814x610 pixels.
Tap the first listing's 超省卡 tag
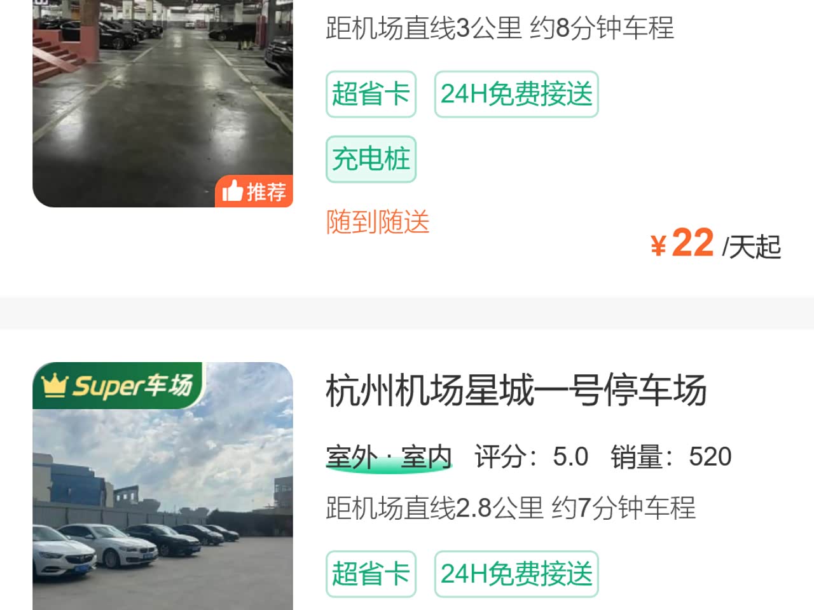(371, 94)
